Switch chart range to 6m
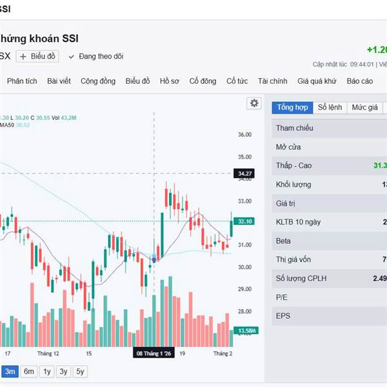Screen dimensions: 387x387 [x=29, y=372]
